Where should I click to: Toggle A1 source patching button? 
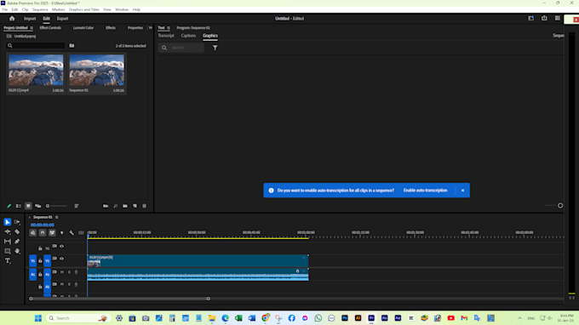pos(33,274)
